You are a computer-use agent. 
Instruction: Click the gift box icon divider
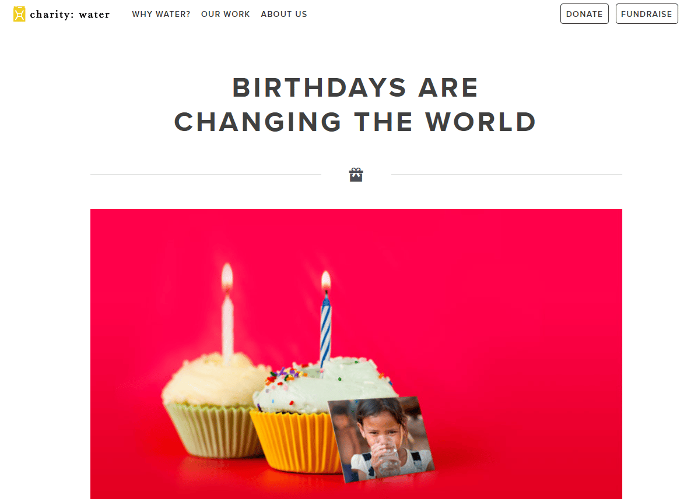(x=356, y=175)
